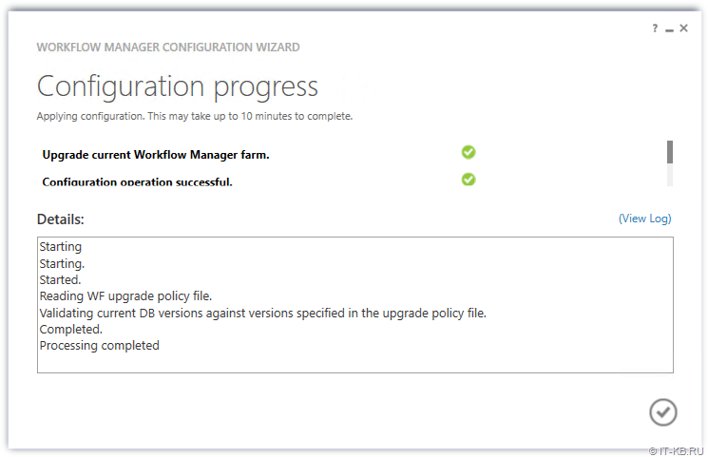Click the finish checkmark circle button
708x457 pixels.
662,411
